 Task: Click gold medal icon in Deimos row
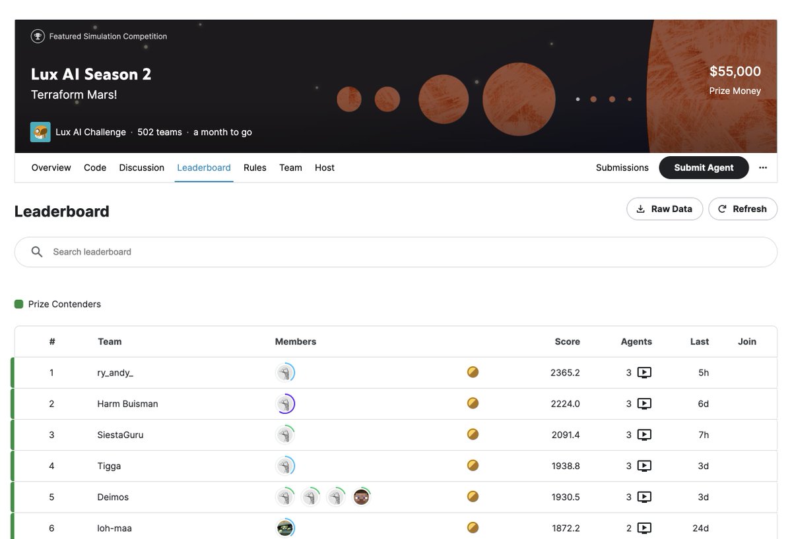pyautogui.click(x=473, y=496)
